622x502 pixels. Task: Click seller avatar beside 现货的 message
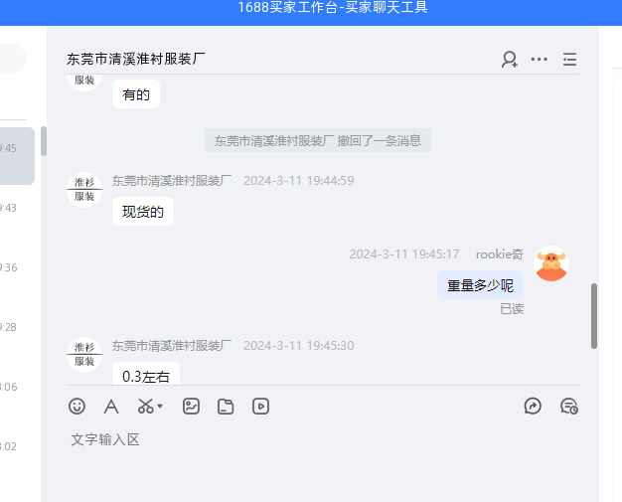pyautogui.click(x=84, y=190)
